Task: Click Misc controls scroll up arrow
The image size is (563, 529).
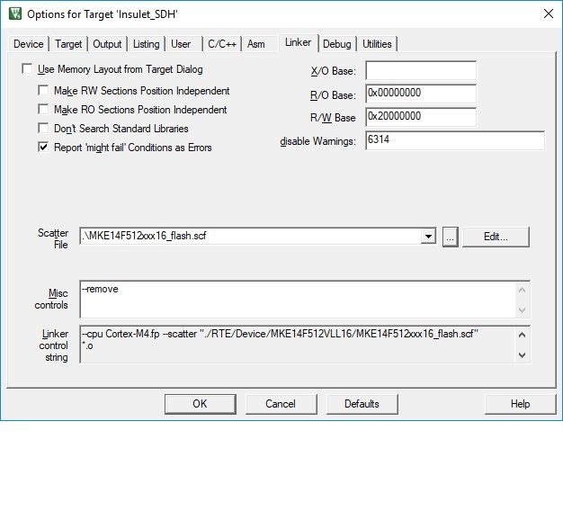Action: coord(523,290)
